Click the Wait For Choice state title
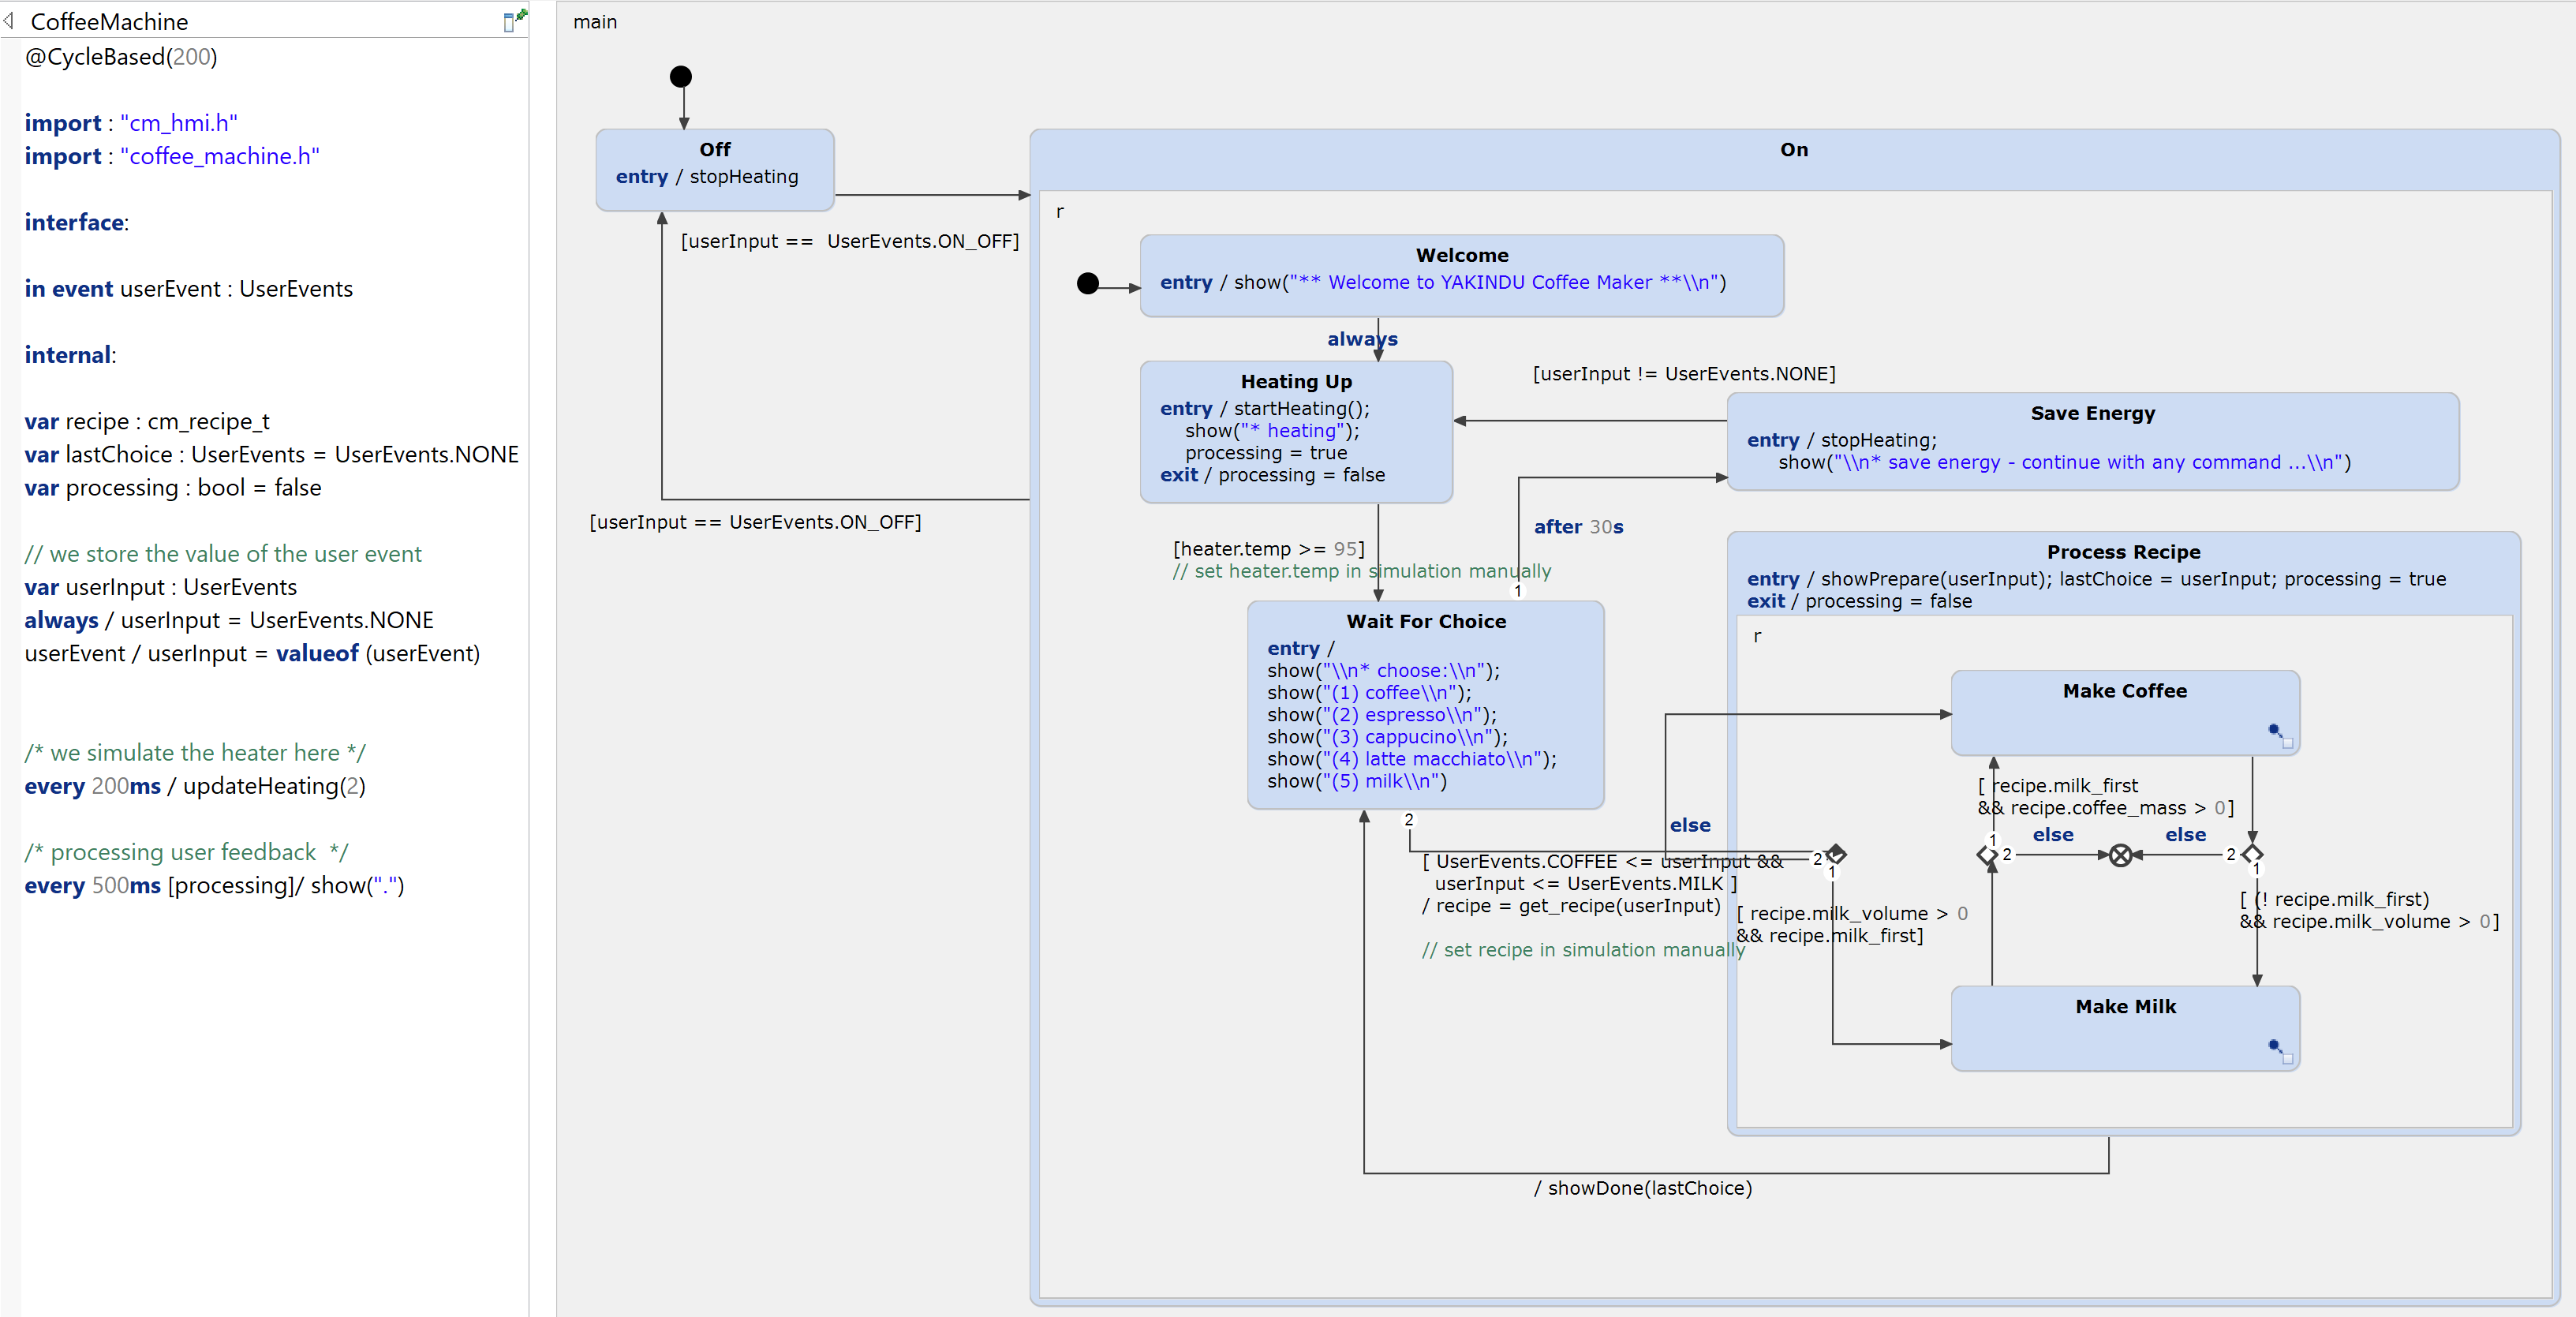This screenshot has width=2576, height=1317. (1426, 621)
